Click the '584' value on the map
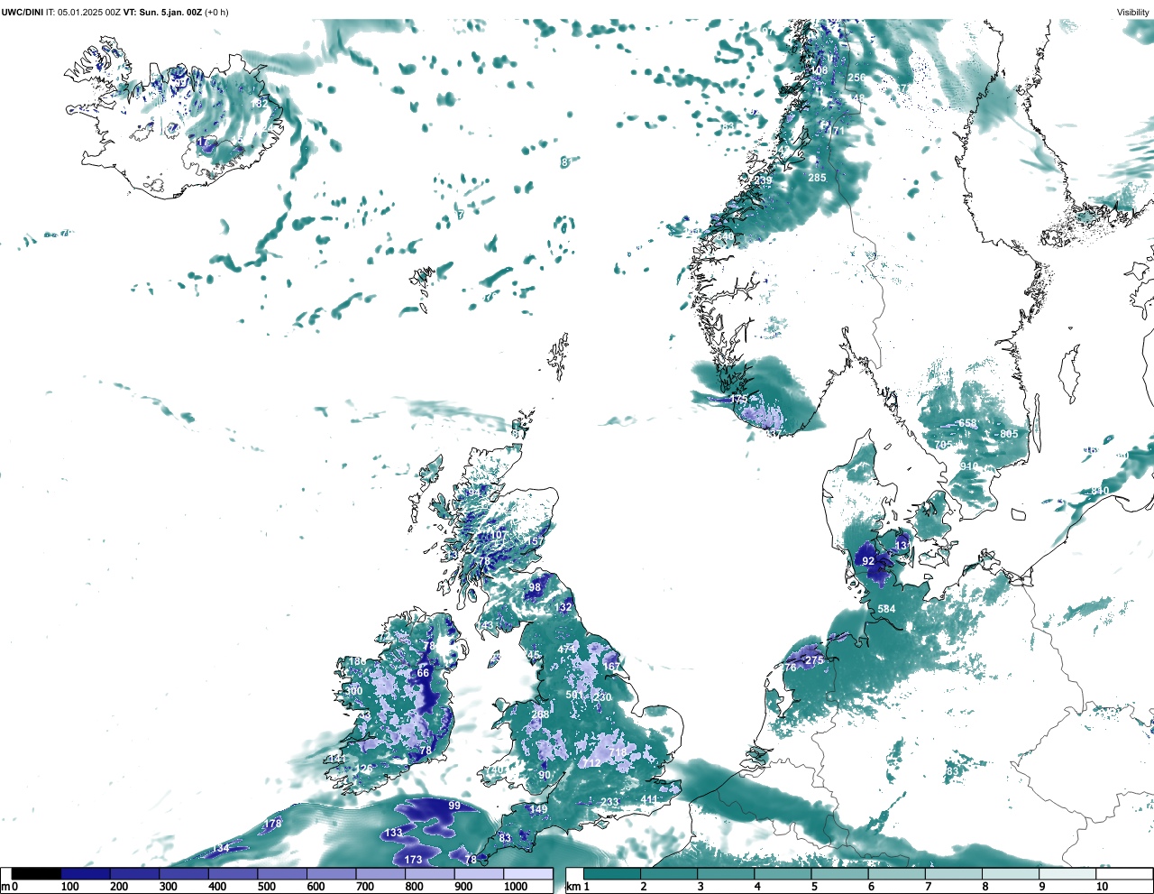1154x894 pixels. (x=887, y=609)
